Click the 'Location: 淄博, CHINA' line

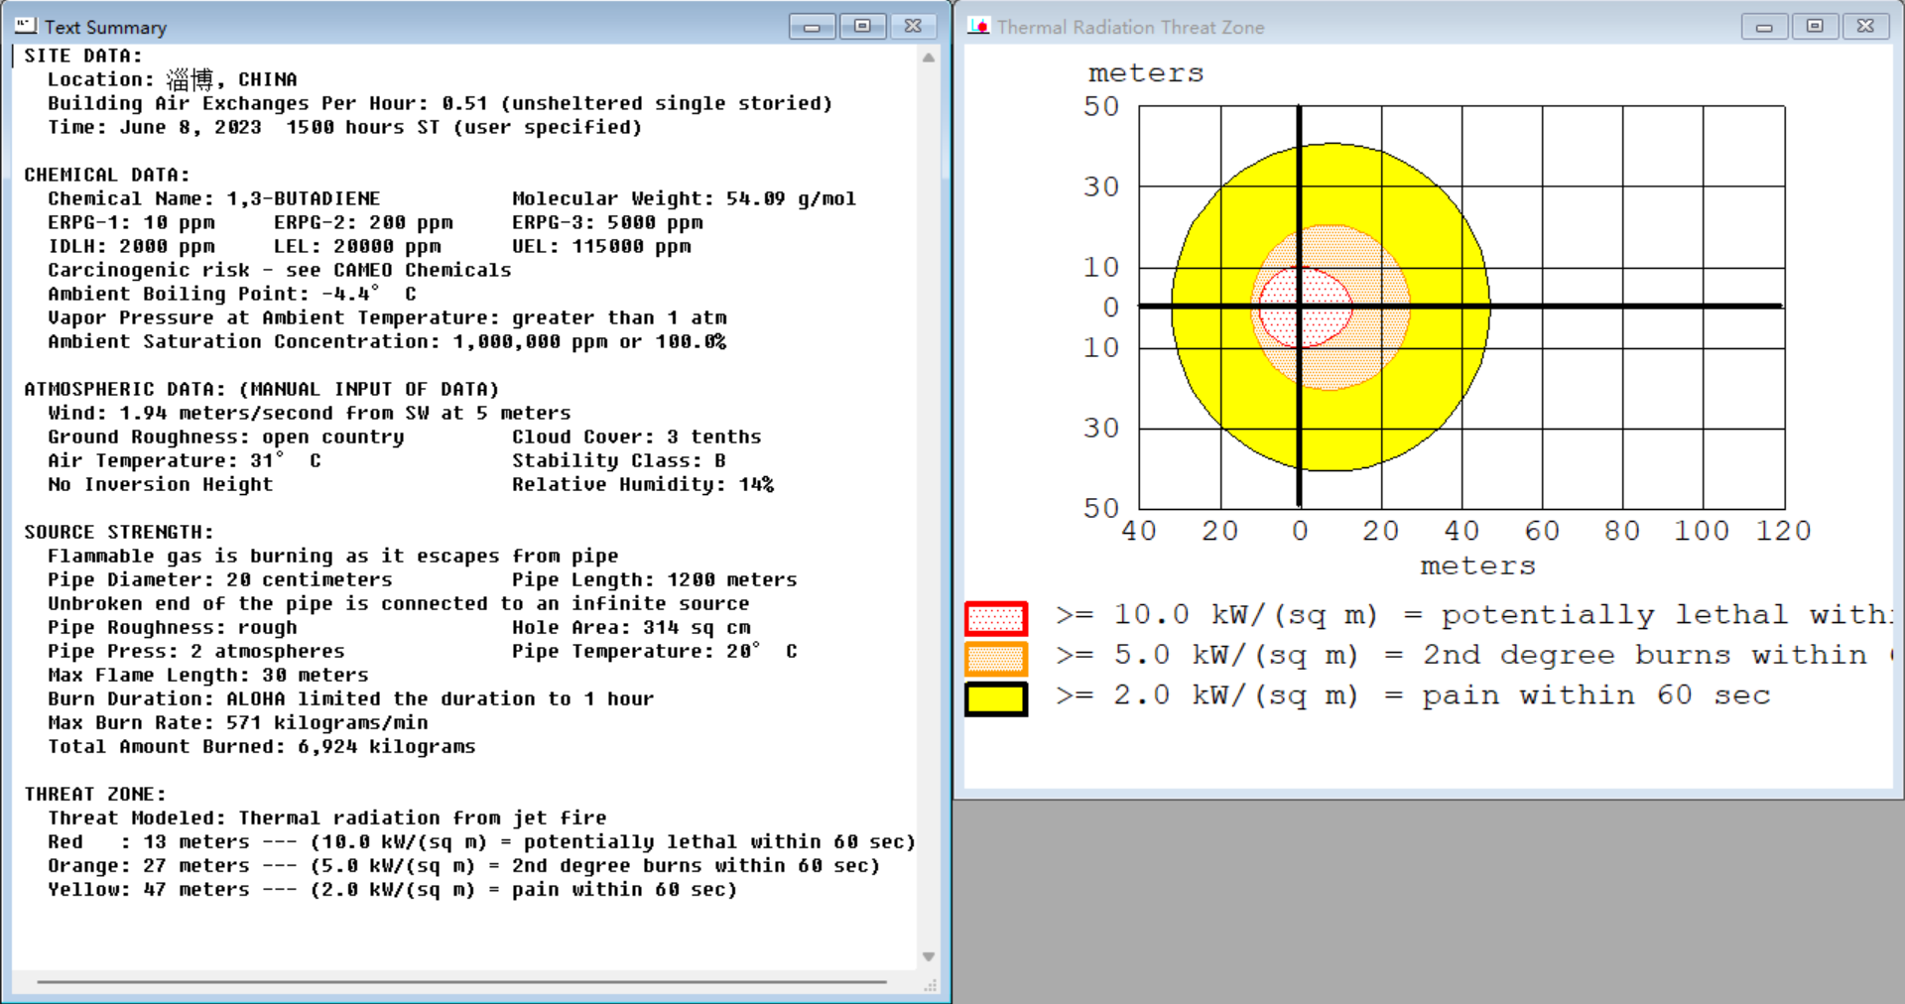click(173, 79)
